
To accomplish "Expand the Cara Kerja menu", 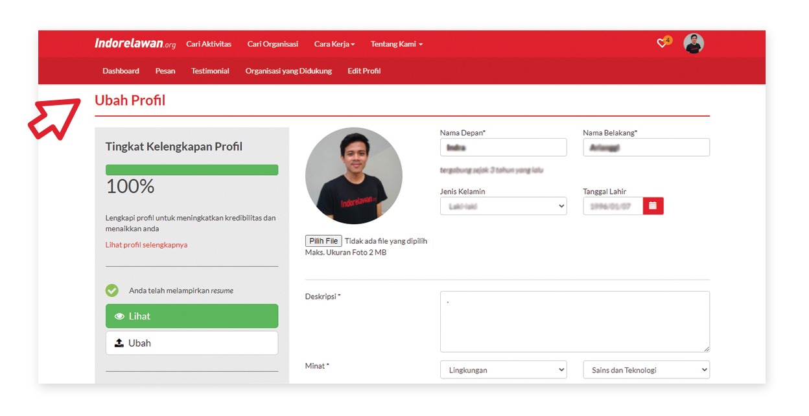I will (334, 44).
